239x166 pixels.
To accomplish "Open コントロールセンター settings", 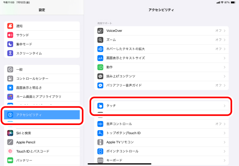I will [x=42, y=78].
